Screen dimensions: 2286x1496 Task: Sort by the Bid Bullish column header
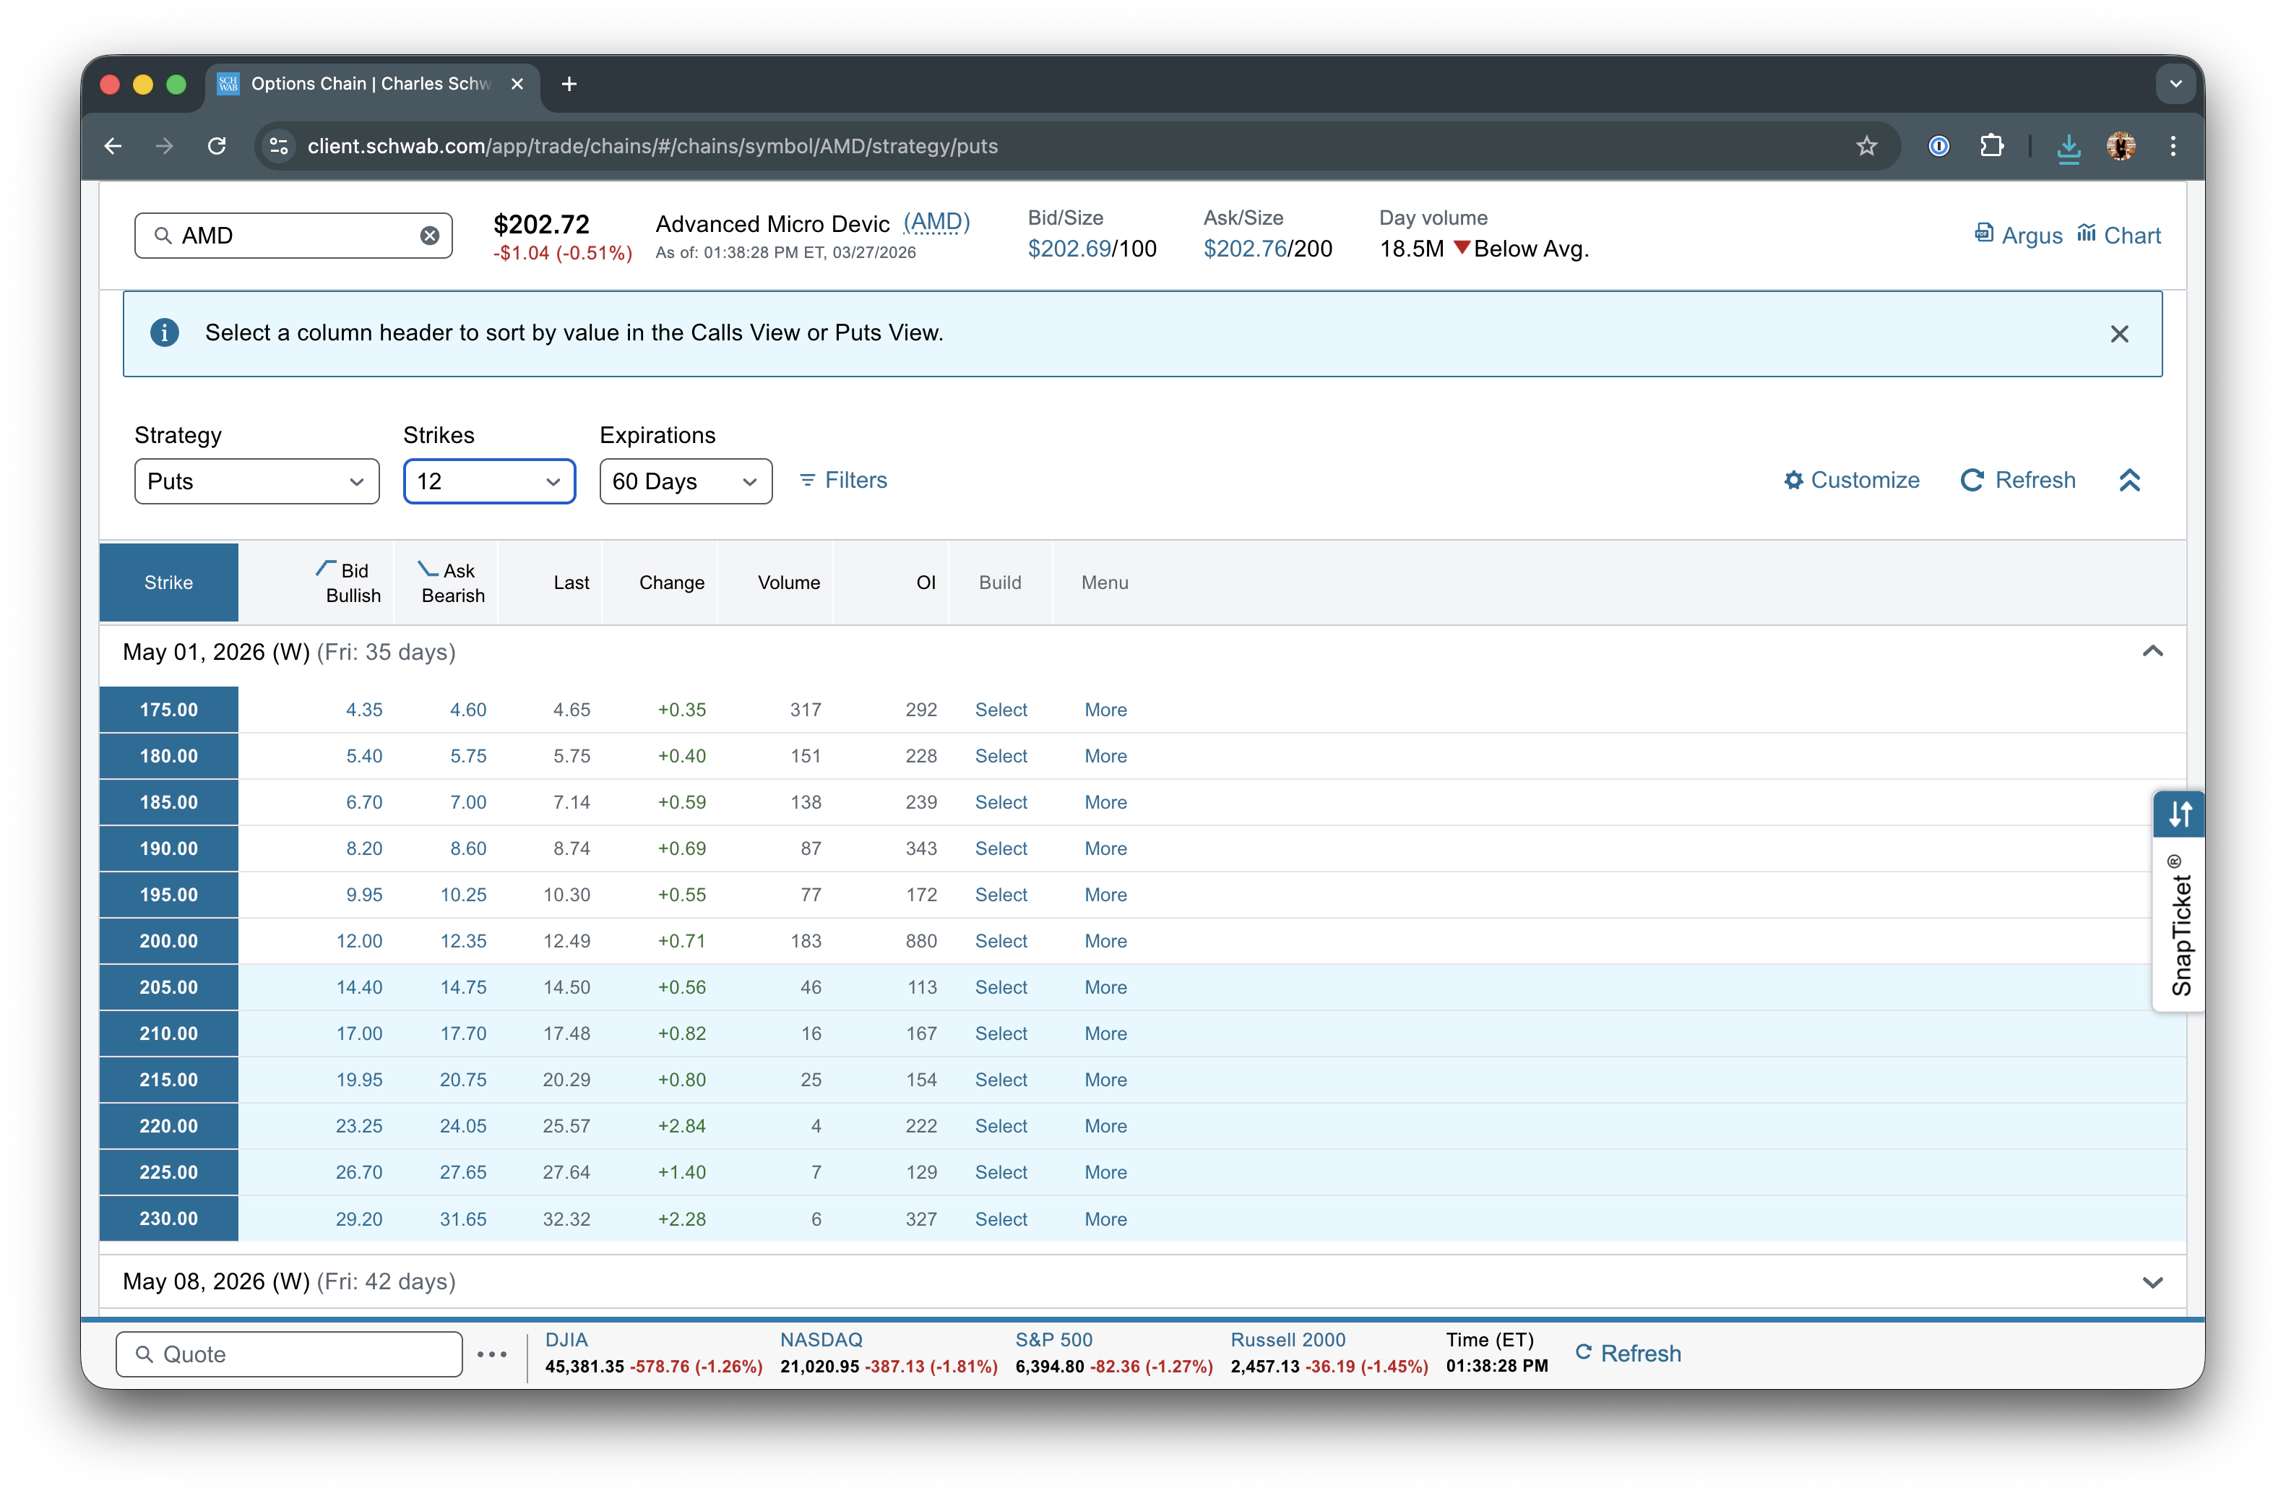click(x=349, y=583)
